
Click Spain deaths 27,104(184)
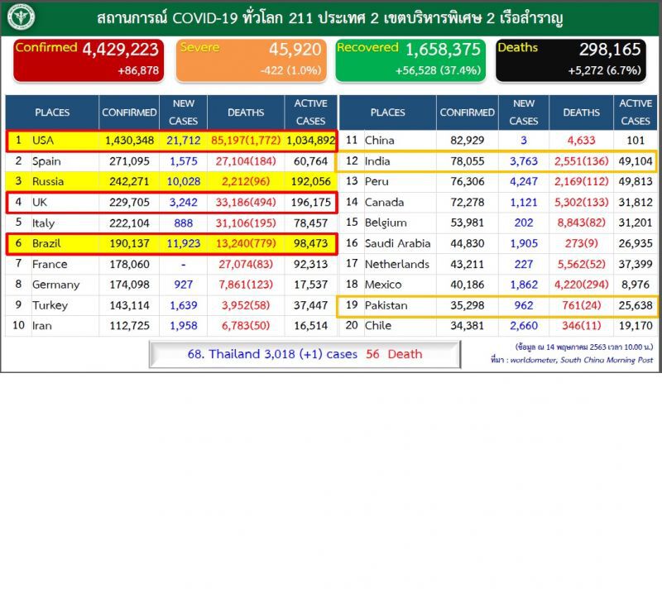coord(246,161)
